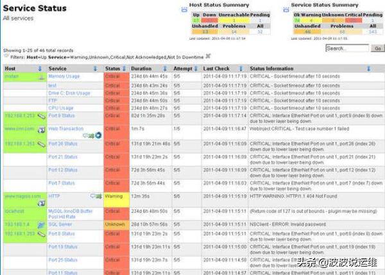Click the Attempt column sort arrow
The image size is (385, 275).
(x=196, y=69)
